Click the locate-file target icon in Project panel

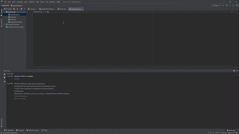(14, 9)
